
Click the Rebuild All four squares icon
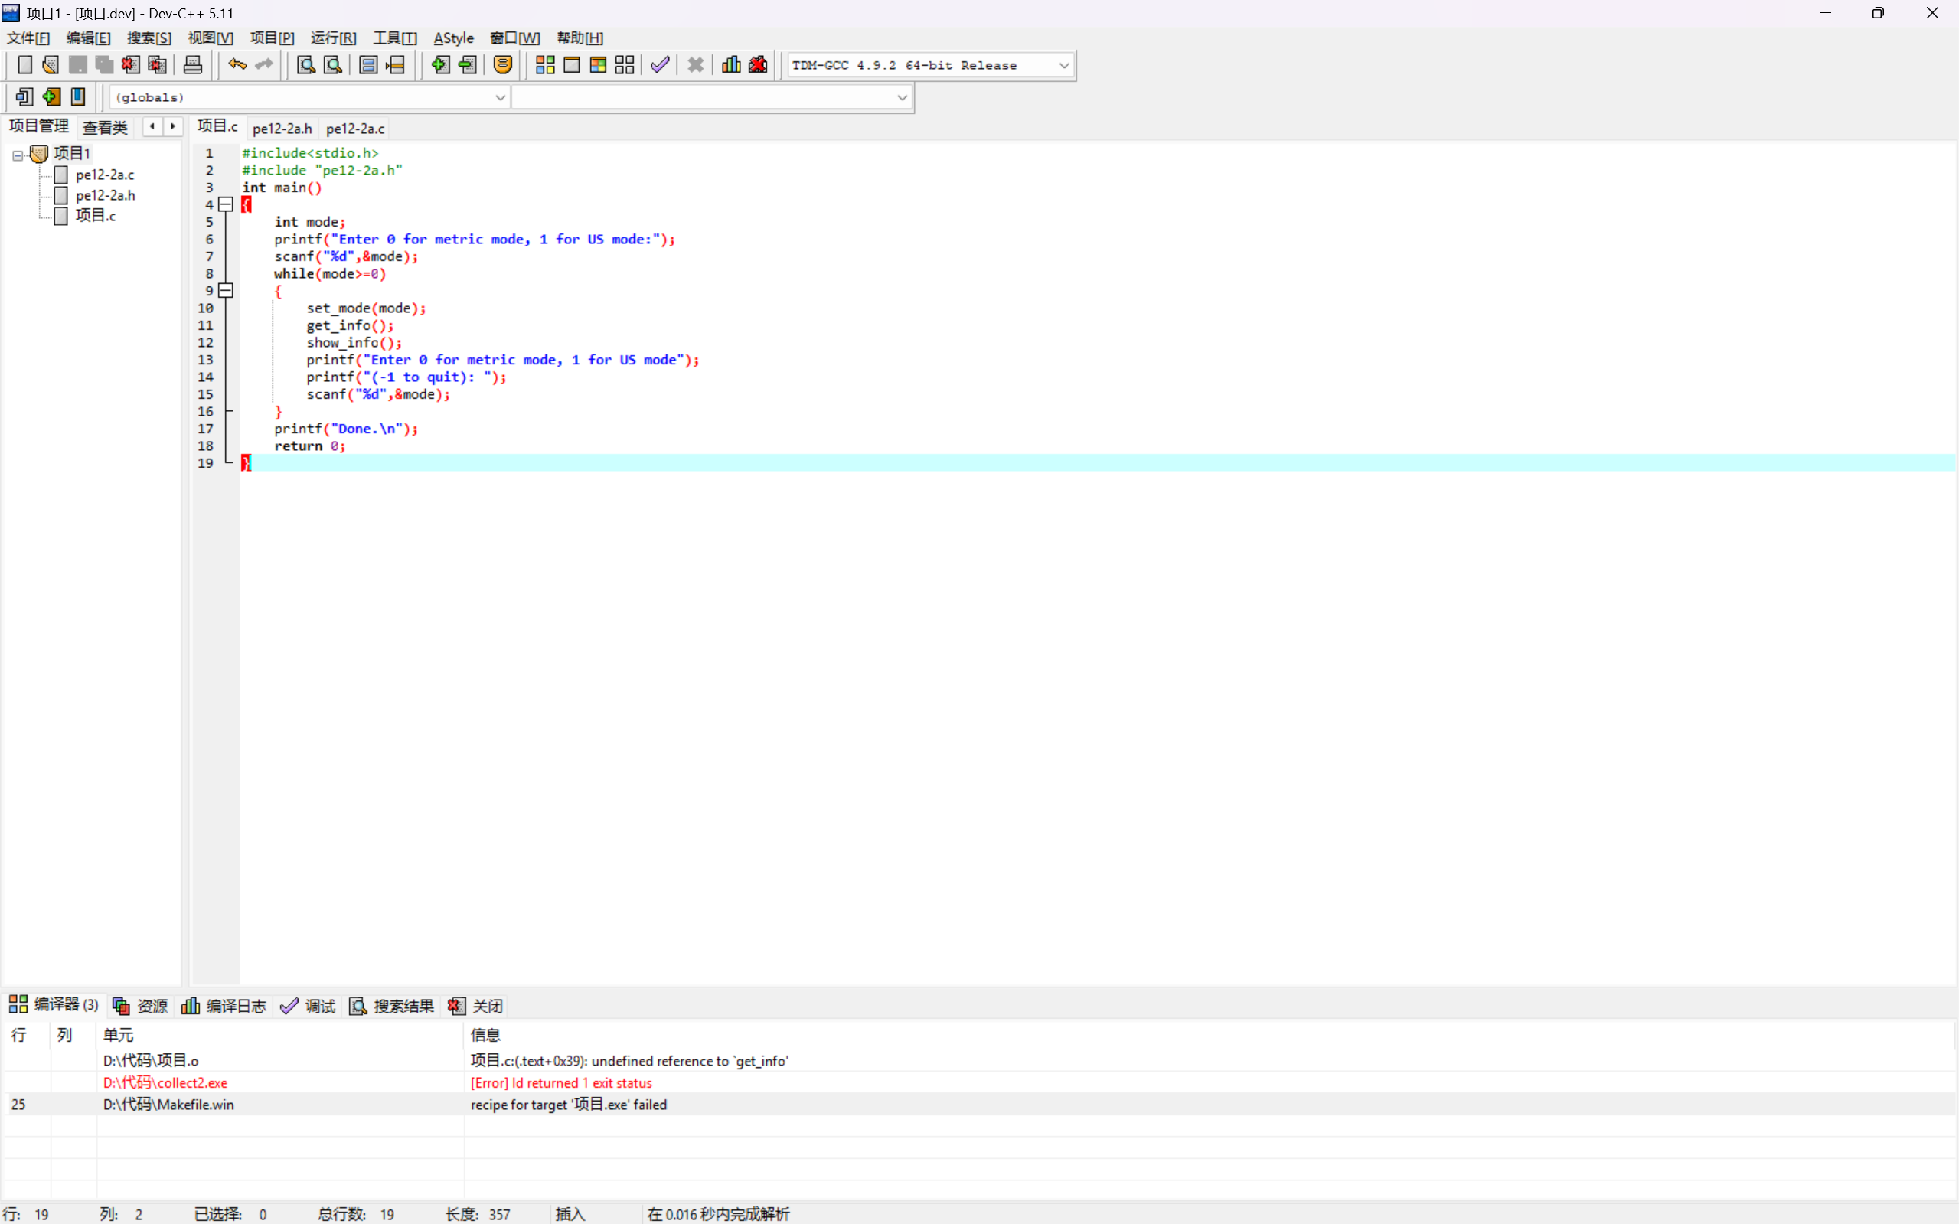click(624, 65)
